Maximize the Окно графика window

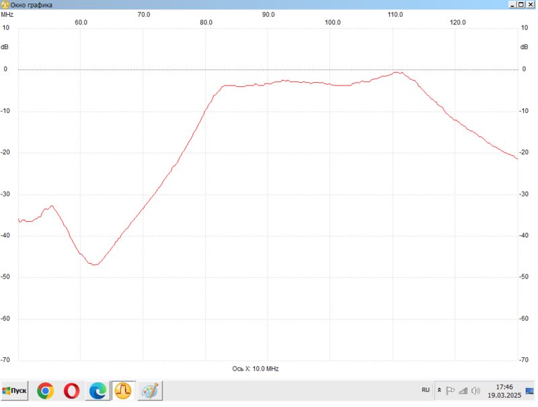point(521,4)
